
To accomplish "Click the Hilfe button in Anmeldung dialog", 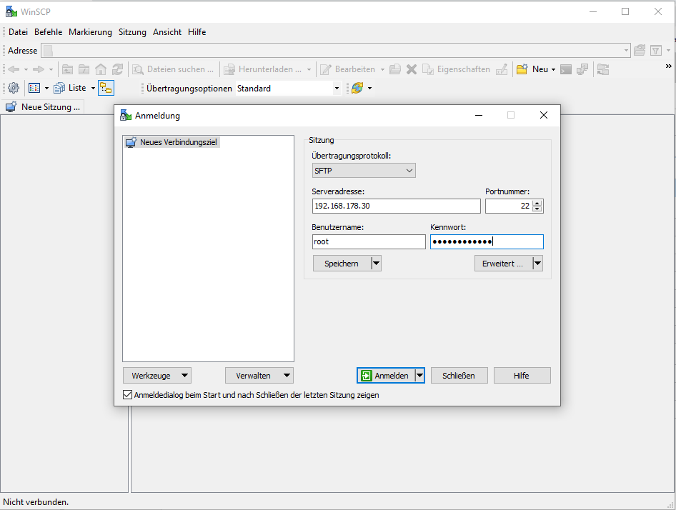I will click(x=522, y=376).
